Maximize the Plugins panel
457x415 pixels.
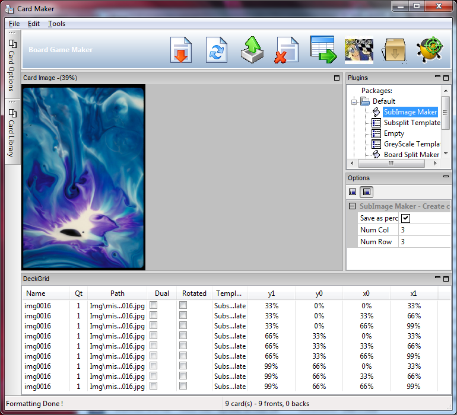pyautogui.click(x=446, y=78)
